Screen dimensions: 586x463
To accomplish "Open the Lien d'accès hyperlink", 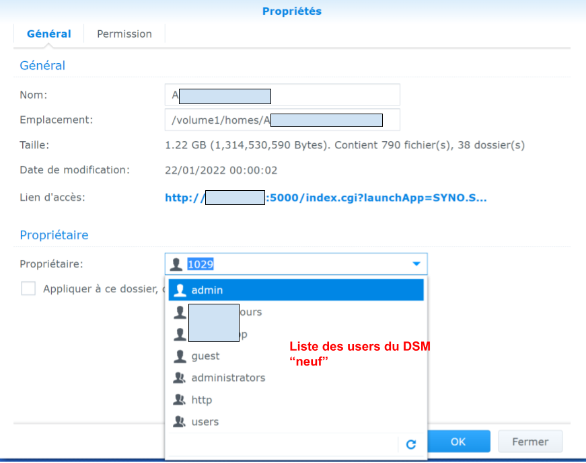I will [326, 198].
